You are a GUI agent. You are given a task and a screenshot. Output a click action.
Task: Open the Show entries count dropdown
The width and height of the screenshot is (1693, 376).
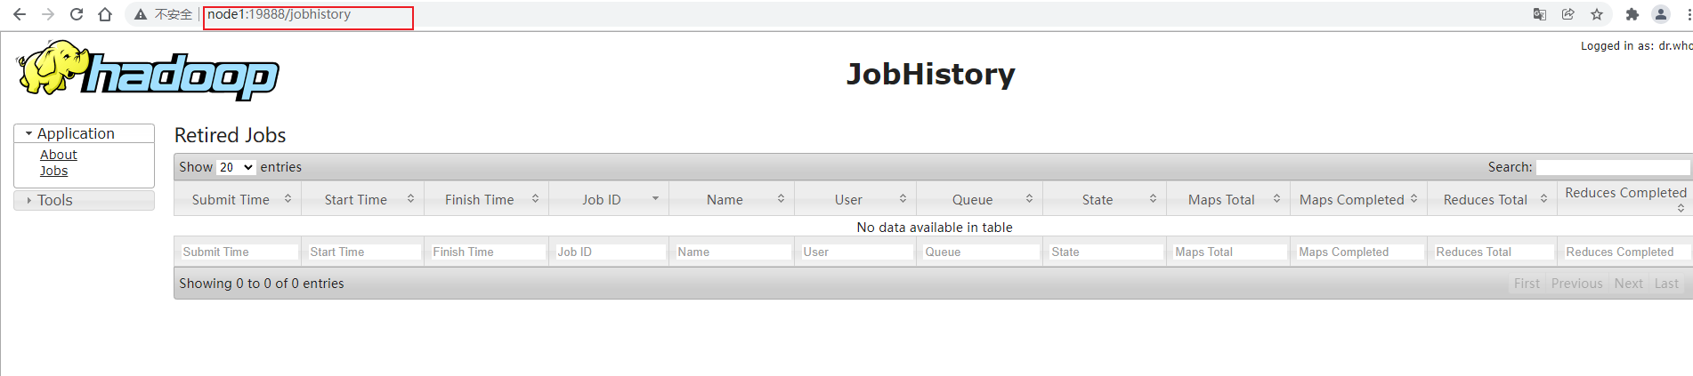(x=236, y=167)
